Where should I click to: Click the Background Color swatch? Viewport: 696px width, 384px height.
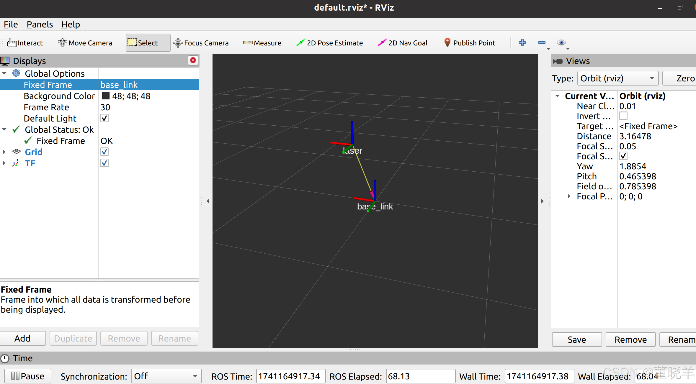105,96
